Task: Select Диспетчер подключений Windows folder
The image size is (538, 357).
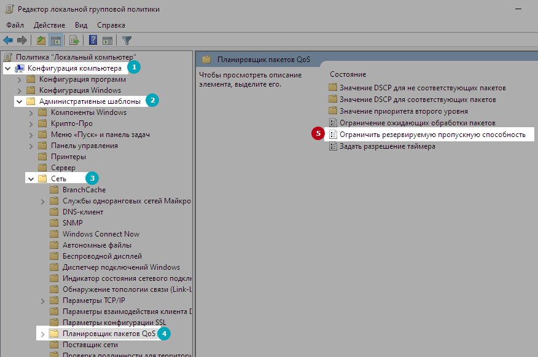Action: coord(121,267)
